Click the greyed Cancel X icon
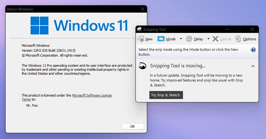The width and height of the screenshot is (266, 139). [215, 39]
